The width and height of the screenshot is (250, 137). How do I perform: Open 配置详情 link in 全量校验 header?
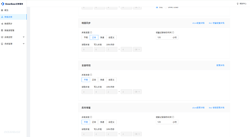(x=220, y=65)
